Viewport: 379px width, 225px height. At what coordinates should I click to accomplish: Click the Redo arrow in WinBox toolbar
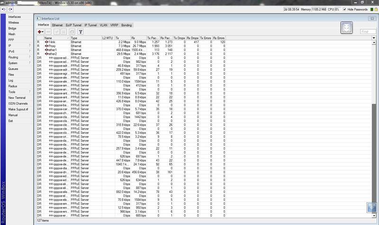(x=10, y=9)
